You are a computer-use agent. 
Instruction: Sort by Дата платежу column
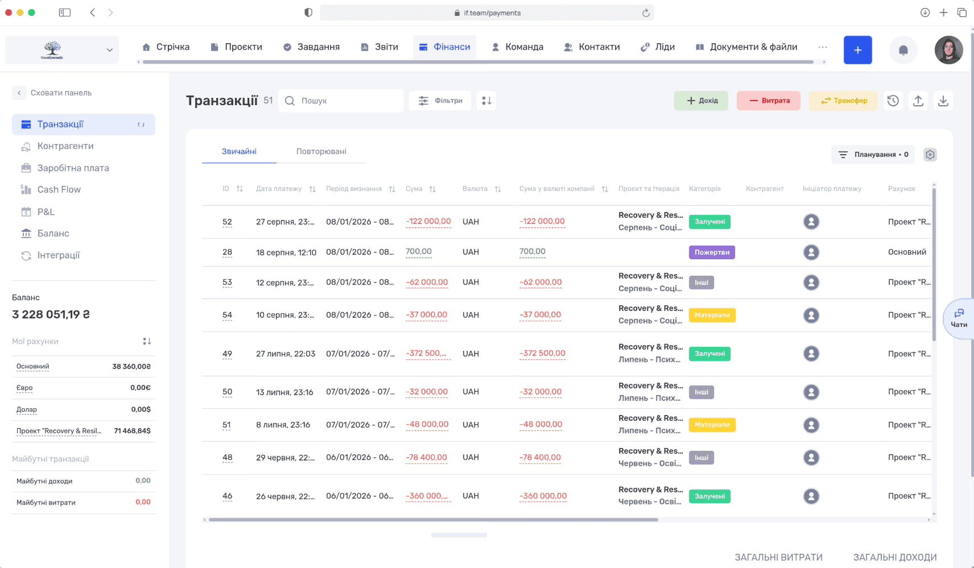tap(312, 189)
